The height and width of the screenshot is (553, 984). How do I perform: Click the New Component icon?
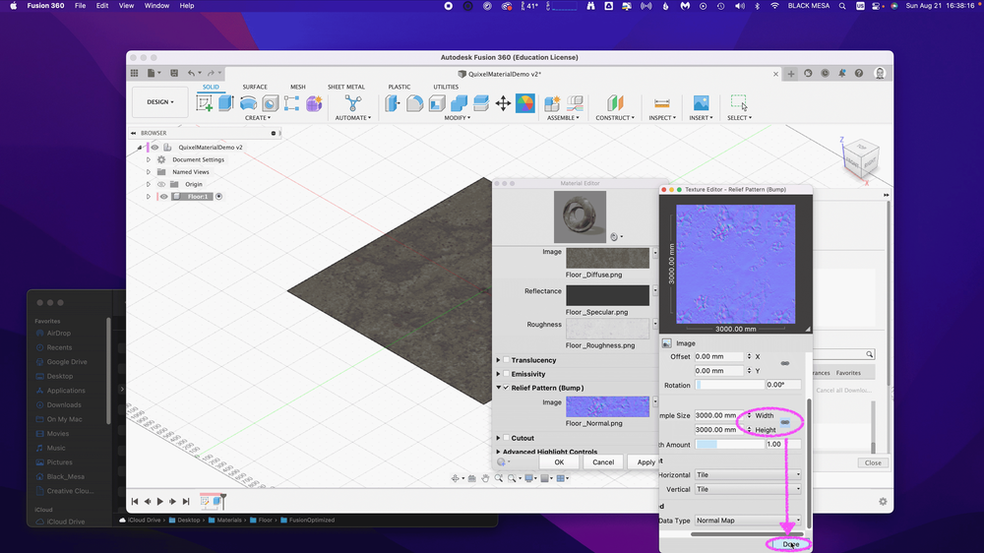pyautogui.click(x=552, y=103)
